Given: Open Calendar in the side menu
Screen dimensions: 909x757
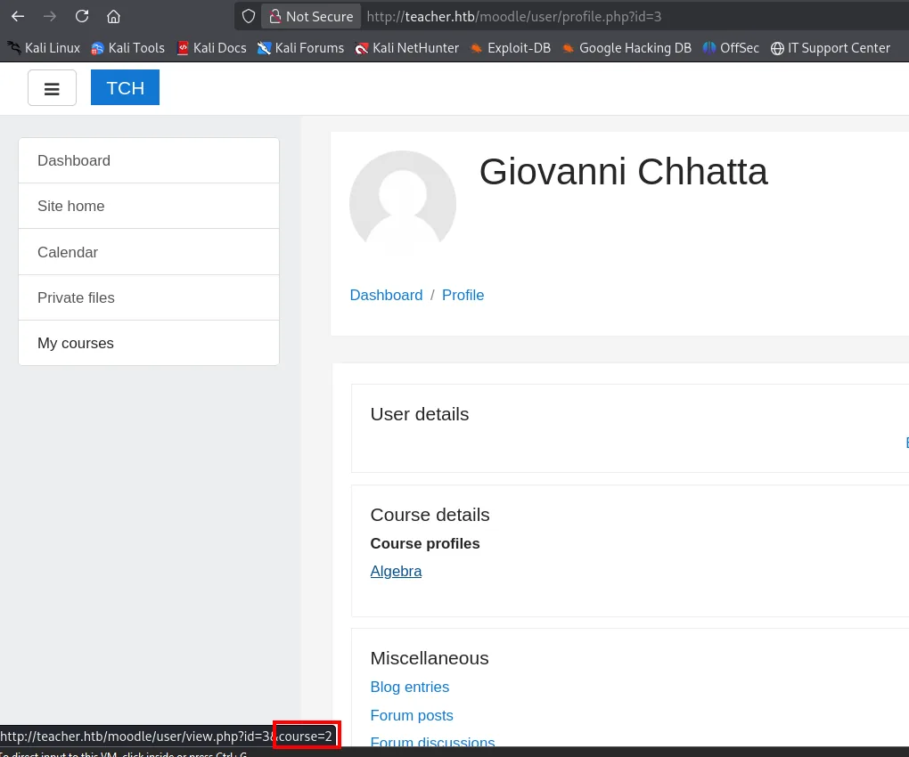Looking at the screenshot, I should tap(149, 252).
